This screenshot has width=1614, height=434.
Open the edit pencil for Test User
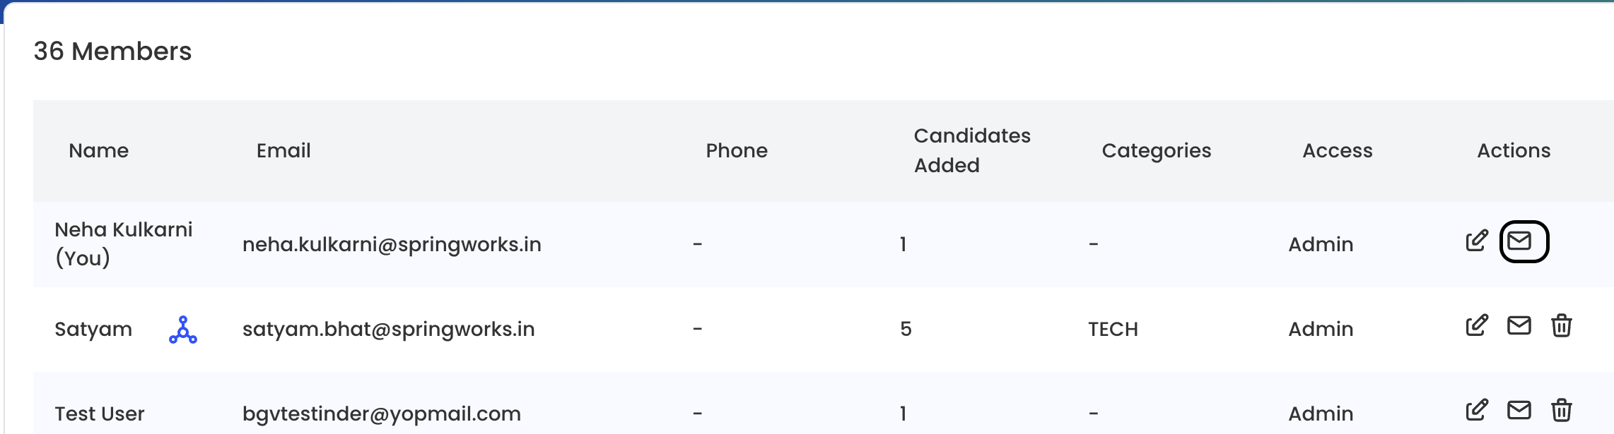coord(1477,411)
